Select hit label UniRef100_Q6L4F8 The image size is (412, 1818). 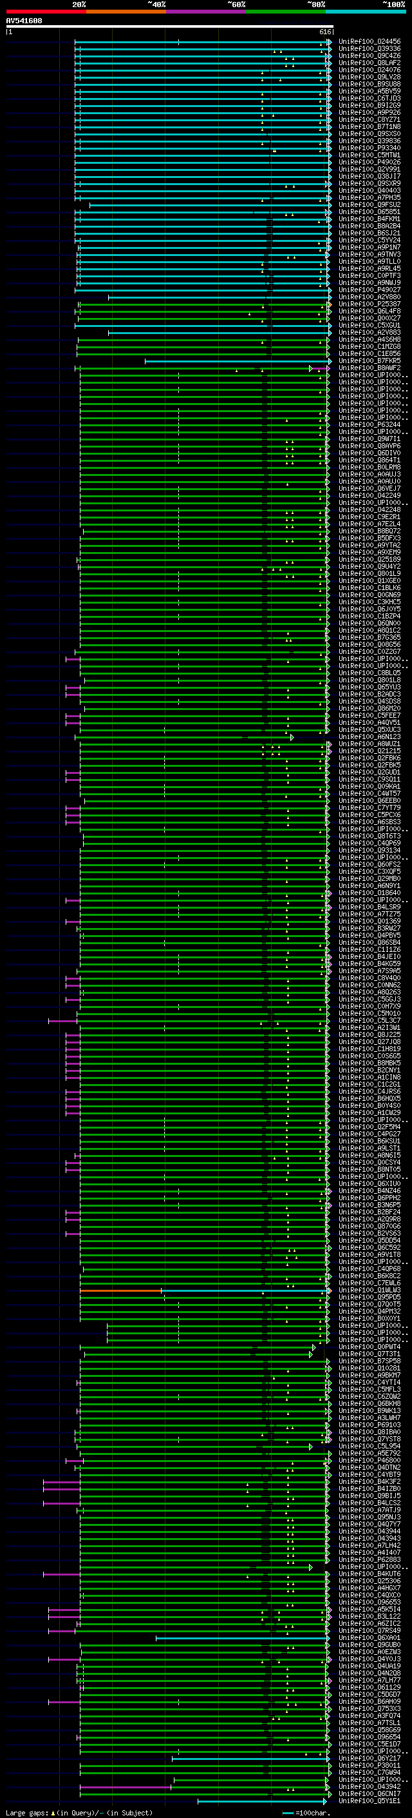(370, 311)
